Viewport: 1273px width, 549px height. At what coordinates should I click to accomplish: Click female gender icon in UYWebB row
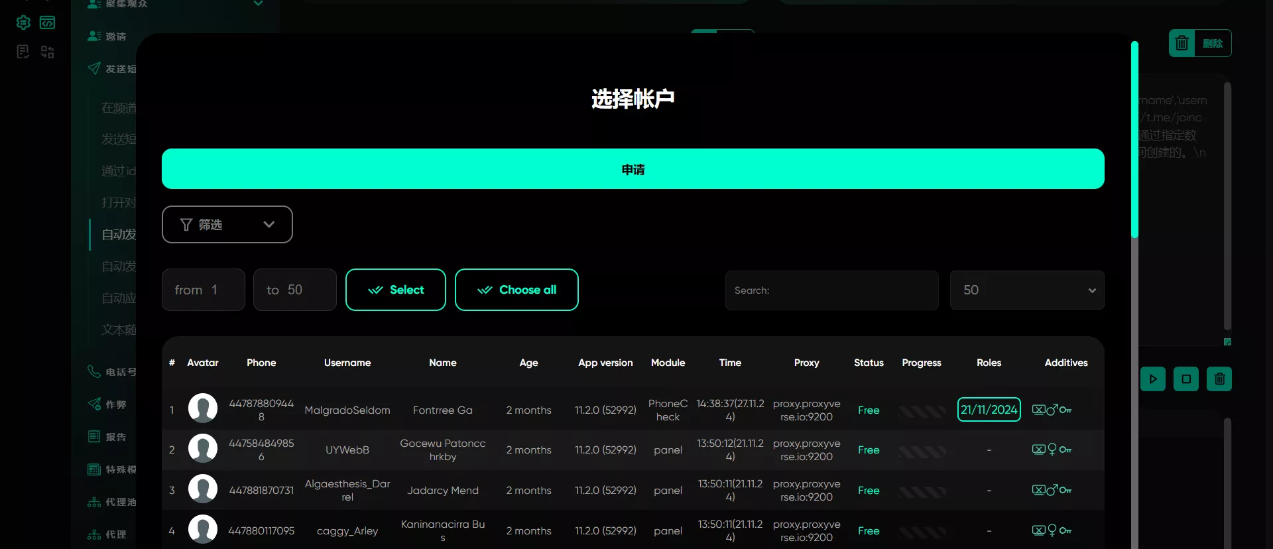coord(1052,450)
